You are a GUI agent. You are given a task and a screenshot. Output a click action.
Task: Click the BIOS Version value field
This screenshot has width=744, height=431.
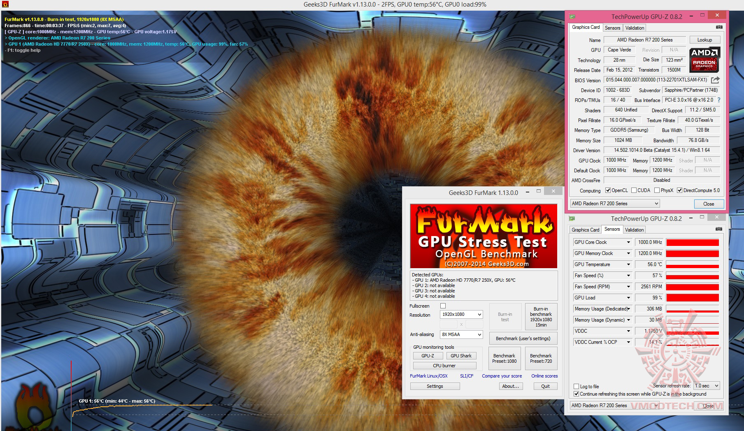(656, 80)
